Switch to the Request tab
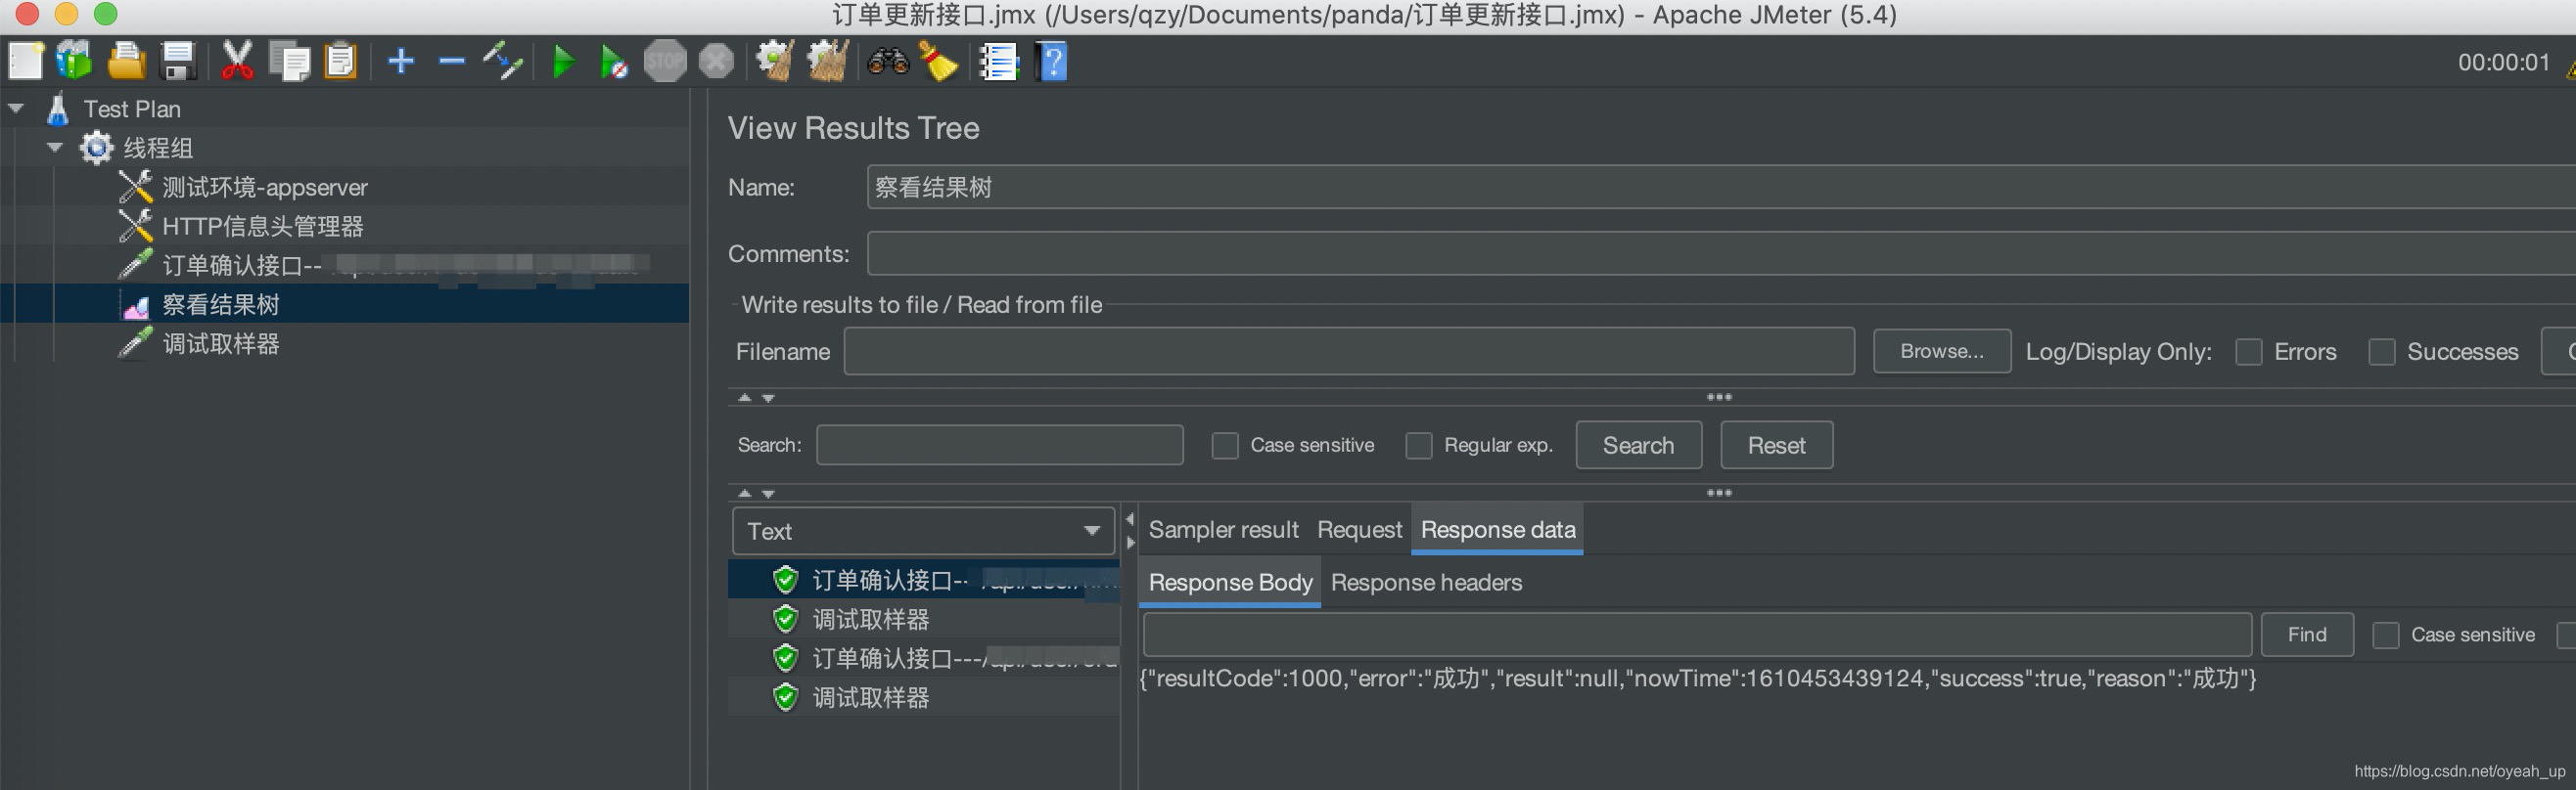The height and width of the screenshot is (790, 2576). pos(1359,529)
